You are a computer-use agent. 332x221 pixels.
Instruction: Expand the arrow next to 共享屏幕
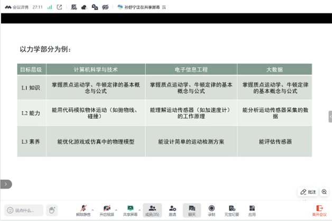coord(140,207)
